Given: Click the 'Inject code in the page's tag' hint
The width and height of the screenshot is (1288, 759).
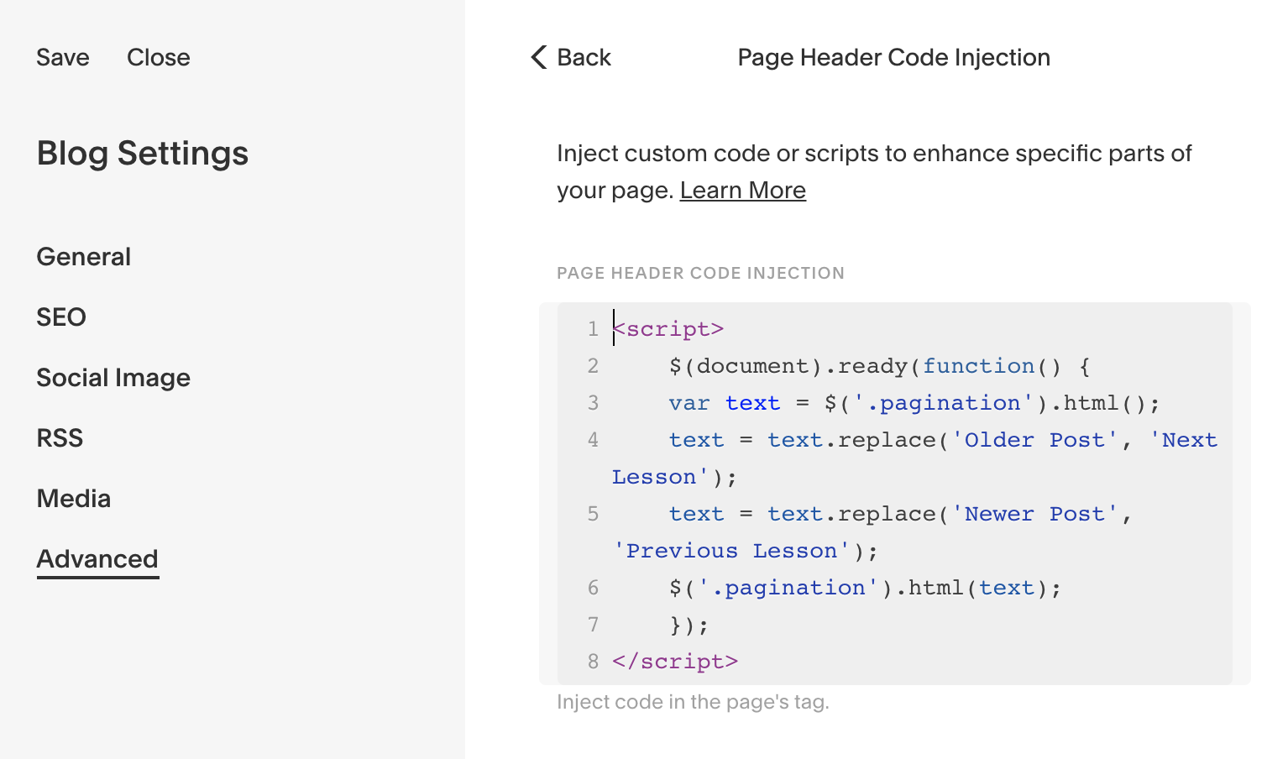Looking at the screenshot, I should (x=693, y=702).
